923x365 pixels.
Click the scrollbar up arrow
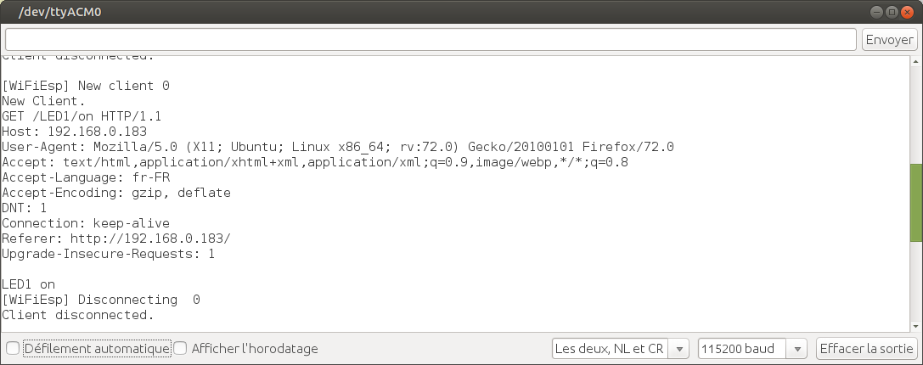point(915,62)
